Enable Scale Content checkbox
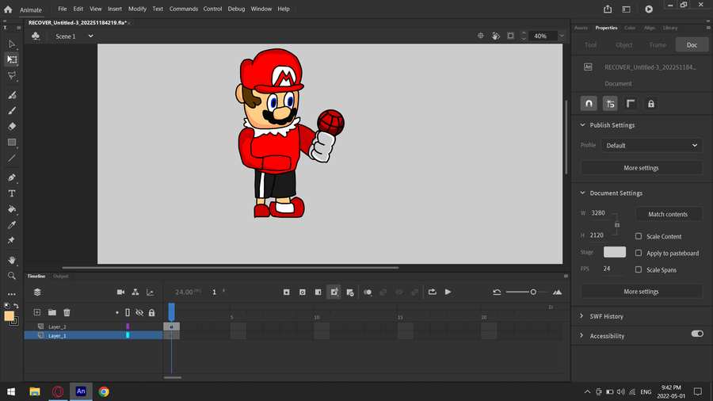The height and width of the screenshot is (401, 713). (x=639, y=236)
